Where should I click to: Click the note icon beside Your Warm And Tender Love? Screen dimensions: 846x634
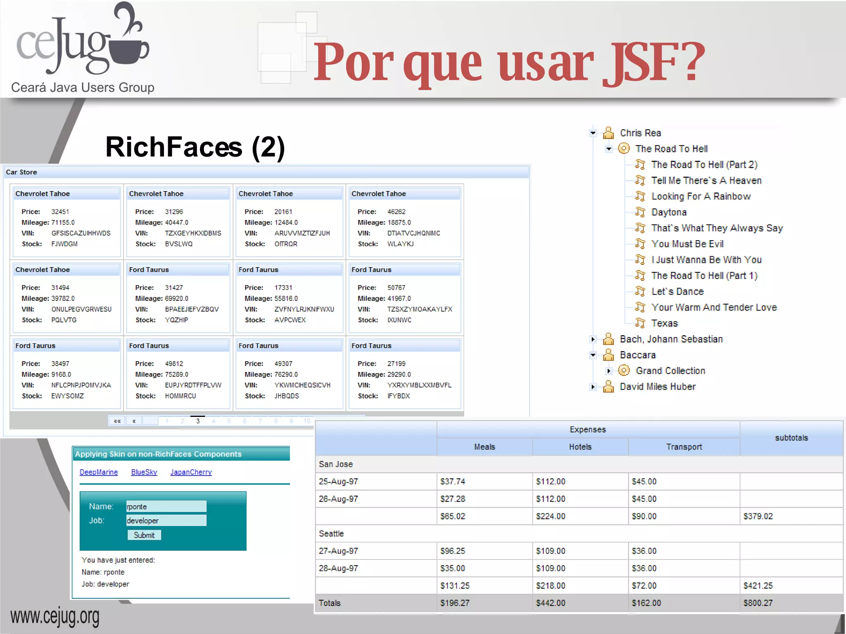[640, 307]
